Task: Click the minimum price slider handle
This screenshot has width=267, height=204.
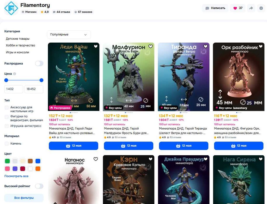Action: [6, 80]
